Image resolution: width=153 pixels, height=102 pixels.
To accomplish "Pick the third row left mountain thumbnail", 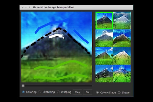I will click(x=104, y=56).
